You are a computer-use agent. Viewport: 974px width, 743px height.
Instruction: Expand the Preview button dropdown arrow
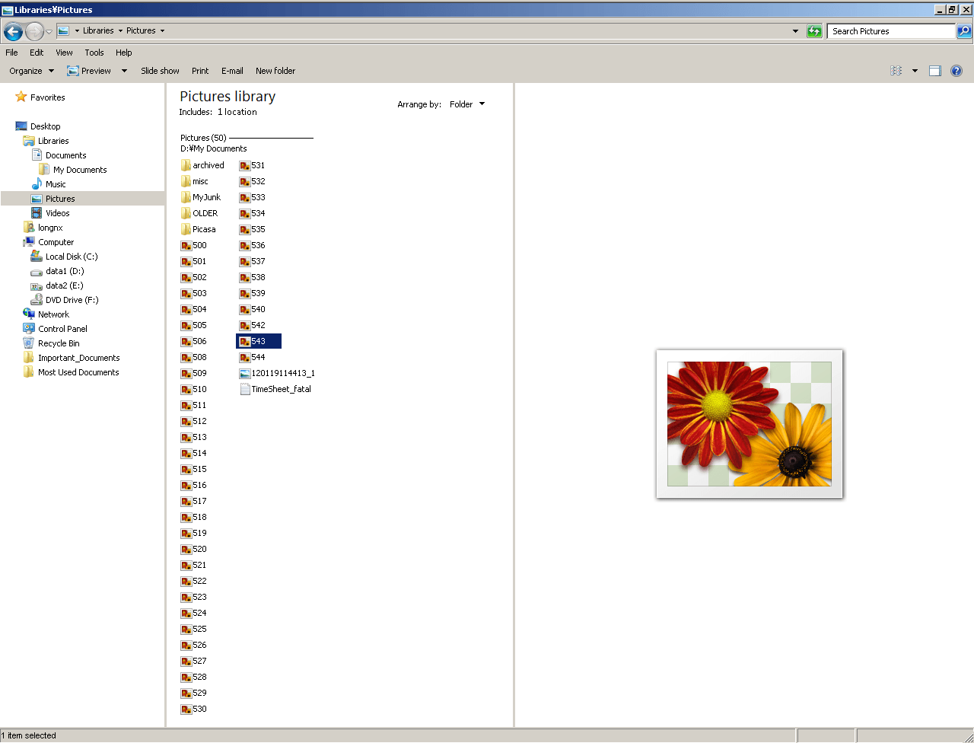pyautogui.click(x=124, y=71)
